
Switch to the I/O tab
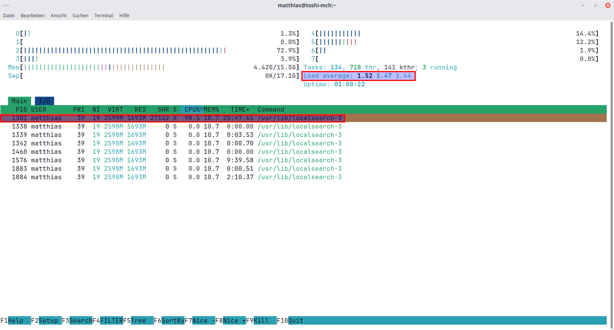click(x=45, y=101)
